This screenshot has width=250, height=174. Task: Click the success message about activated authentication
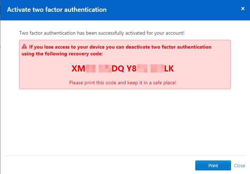pos(102,33)
